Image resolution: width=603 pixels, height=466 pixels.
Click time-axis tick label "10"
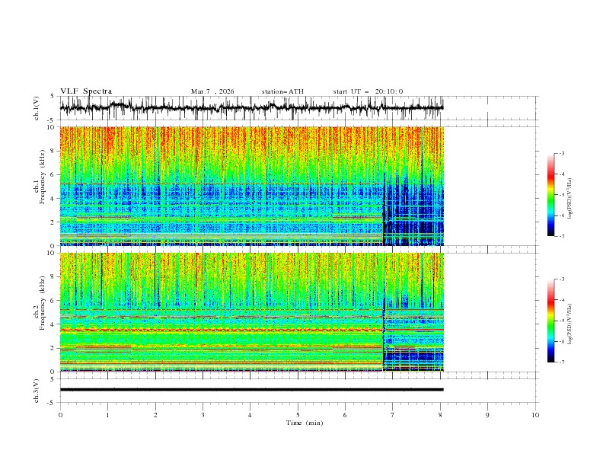coord(535,415)
